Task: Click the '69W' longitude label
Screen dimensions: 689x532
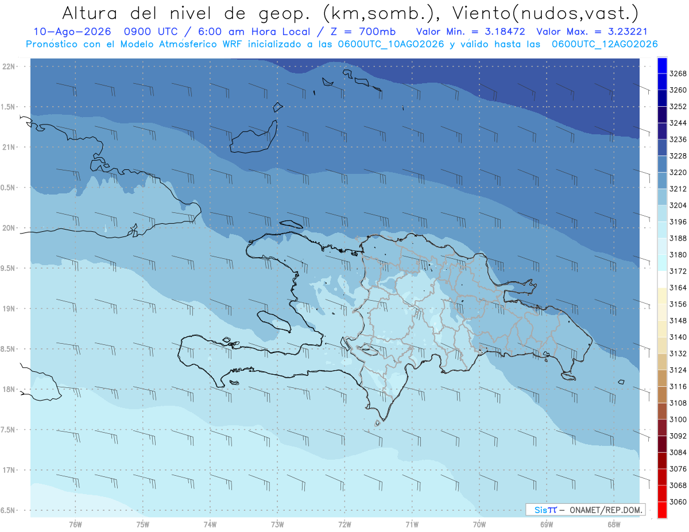Action: tap(547, 525)
